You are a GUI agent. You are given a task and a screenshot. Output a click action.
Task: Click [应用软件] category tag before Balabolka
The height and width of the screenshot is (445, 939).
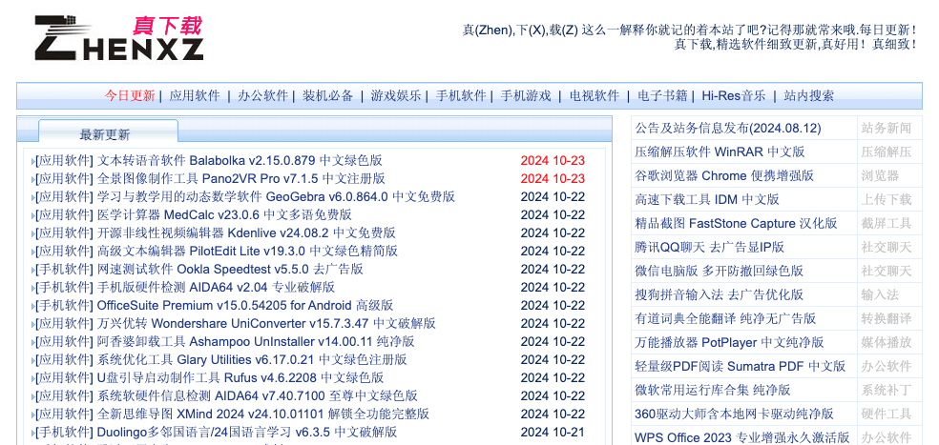click(65, 160)
